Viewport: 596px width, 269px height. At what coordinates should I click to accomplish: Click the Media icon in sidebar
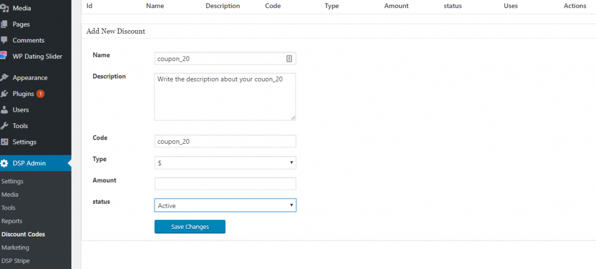click(5, 8)
